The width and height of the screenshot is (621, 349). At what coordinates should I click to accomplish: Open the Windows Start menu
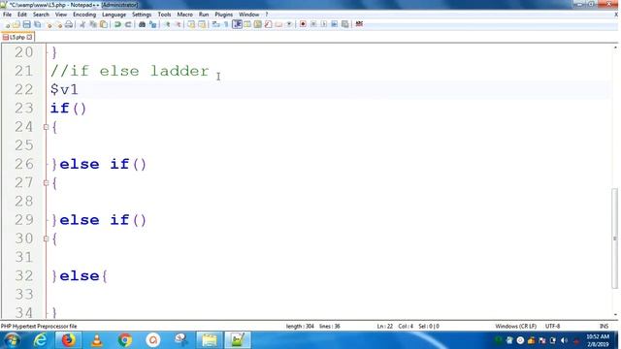pos(12,340)
